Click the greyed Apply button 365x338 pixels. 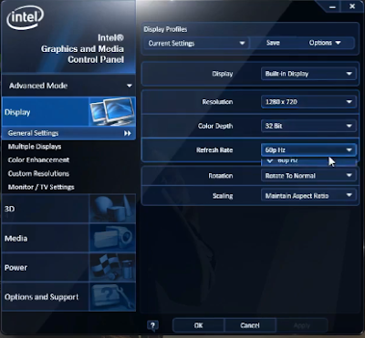click(302, 325)
